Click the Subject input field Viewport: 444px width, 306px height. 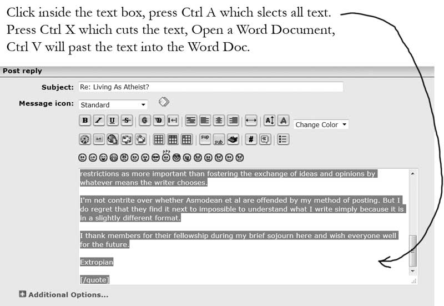[210, 87]
